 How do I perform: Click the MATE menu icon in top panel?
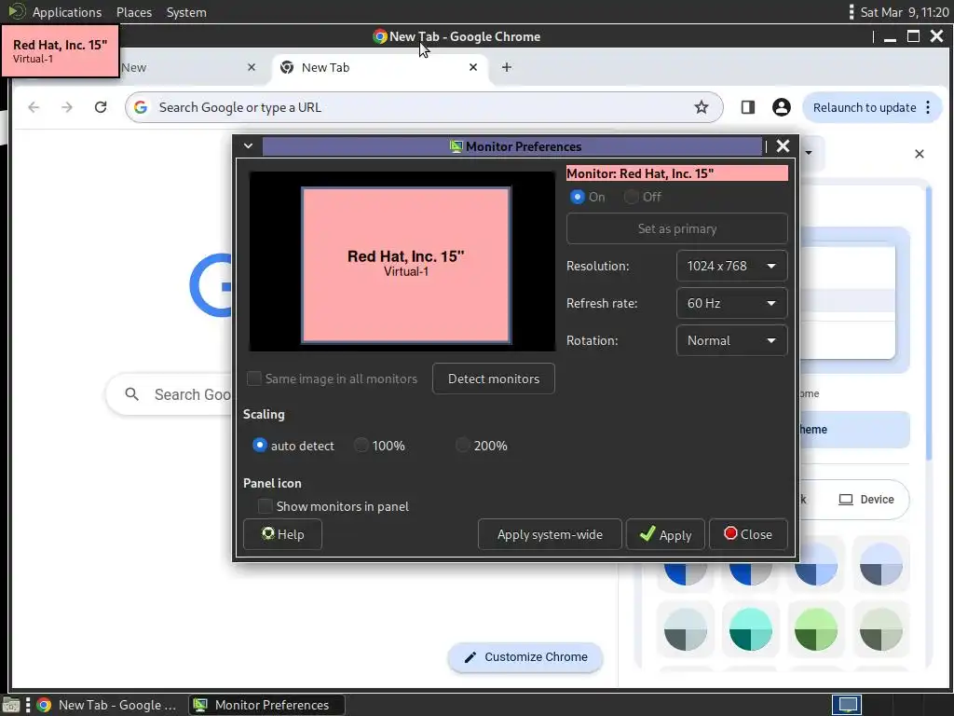(15, 11)
